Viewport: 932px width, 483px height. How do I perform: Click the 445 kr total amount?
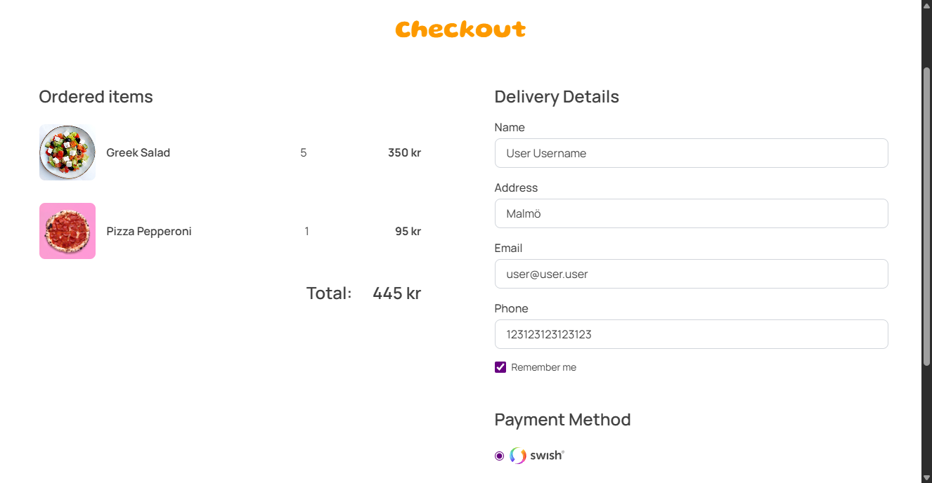pyautogui.click(x=397, y=293)
